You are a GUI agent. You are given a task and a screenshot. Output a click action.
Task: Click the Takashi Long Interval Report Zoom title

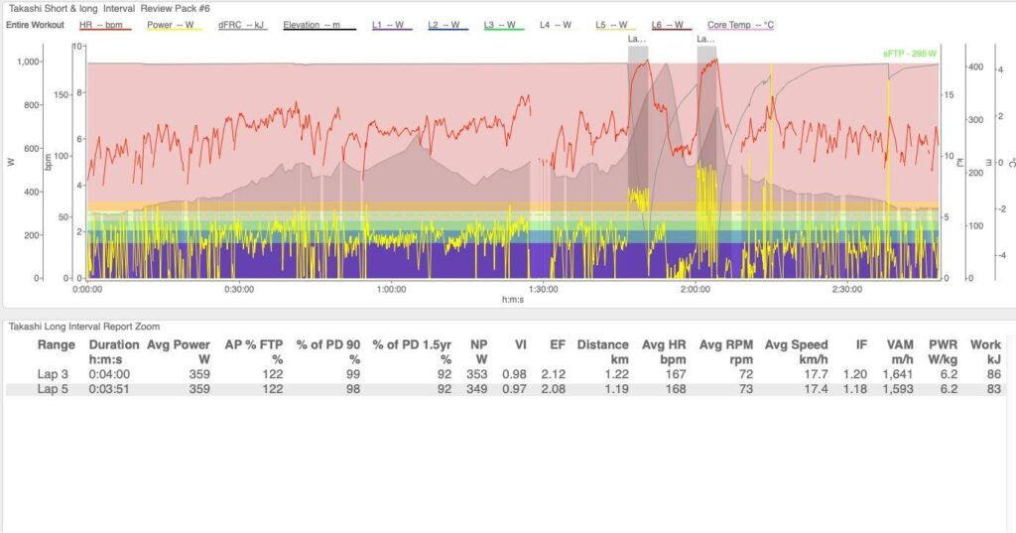[84, 326]
